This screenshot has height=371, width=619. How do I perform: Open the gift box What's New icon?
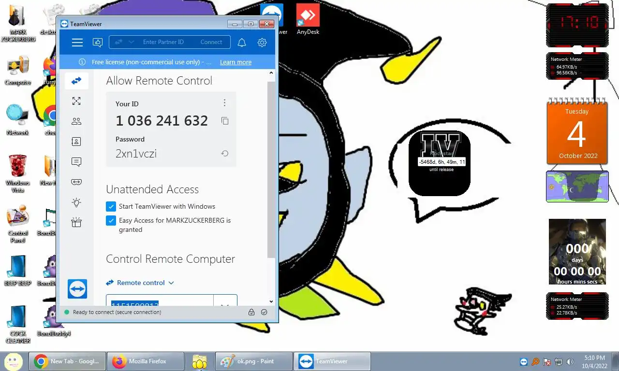76,222
